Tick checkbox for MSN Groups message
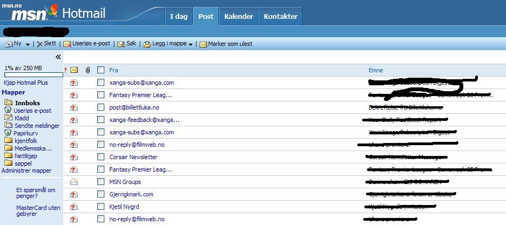506x225 pixels. pyautogui.click(x=101, y=182)
